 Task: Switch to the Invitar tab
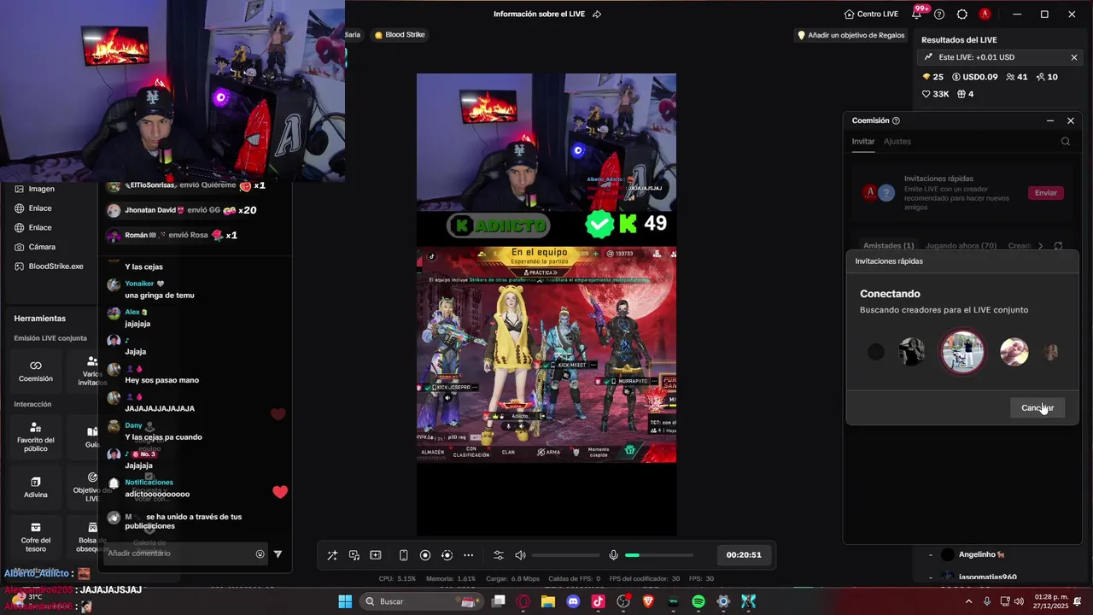click(863, 141)
